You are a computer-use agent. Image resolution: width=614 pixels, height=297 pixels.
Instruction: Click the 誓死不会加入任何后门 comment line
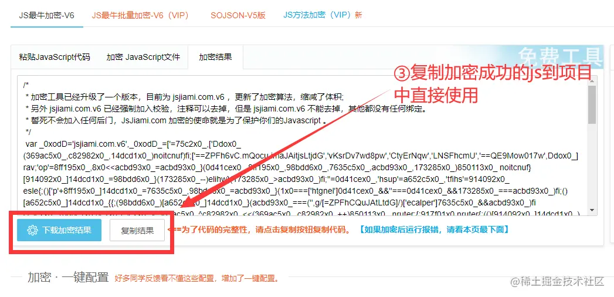pyautogui.click(x=176, y=120)
